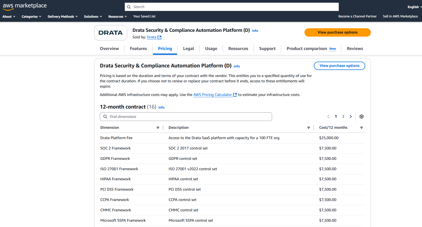Switch to the Features tab
The width and height of the screenshot is (422, 227).
(138, 48)
